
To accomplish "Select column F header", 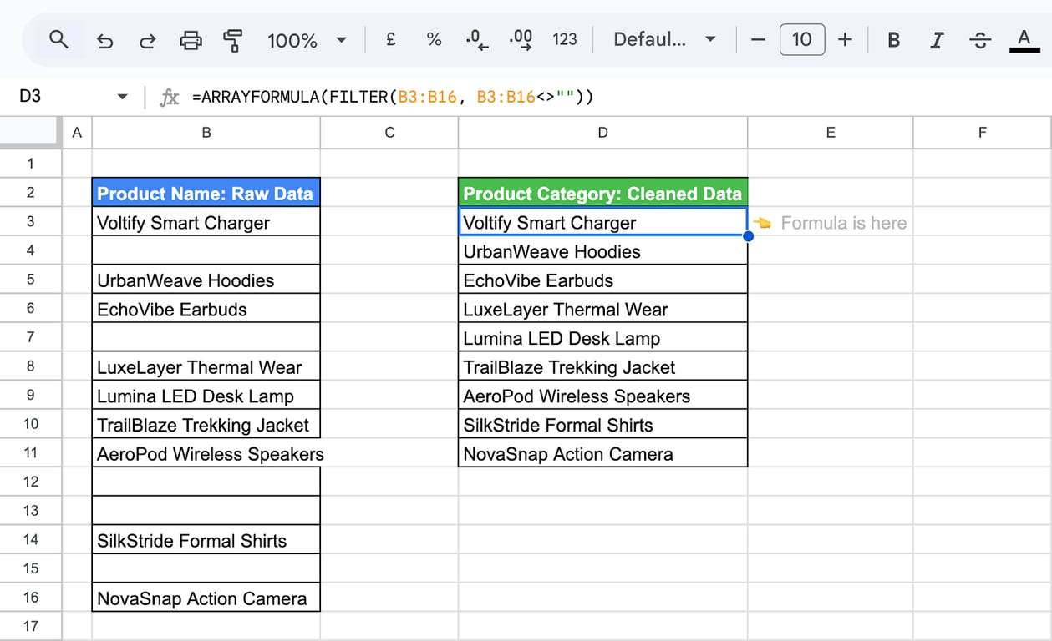I will pyautogui.click(x=983, y=132).
